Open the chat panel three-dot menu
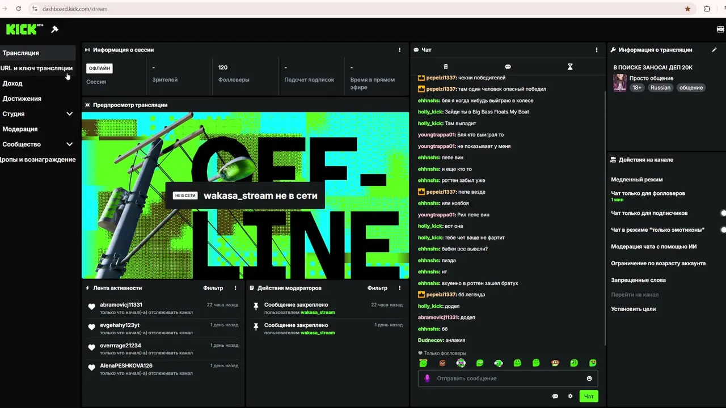Image resolution: width=726 pixels, height=408 pixels. 596,50
